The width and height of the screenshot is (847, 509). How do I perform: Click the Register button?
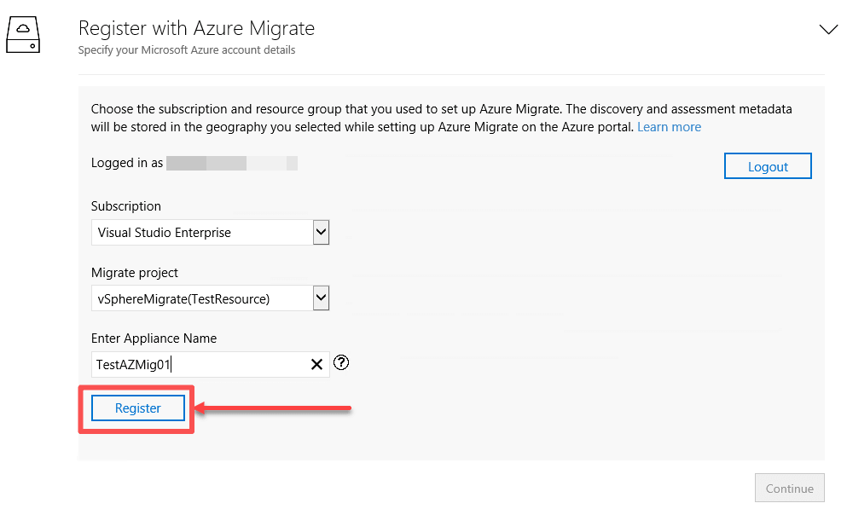(x=137, y=408)
